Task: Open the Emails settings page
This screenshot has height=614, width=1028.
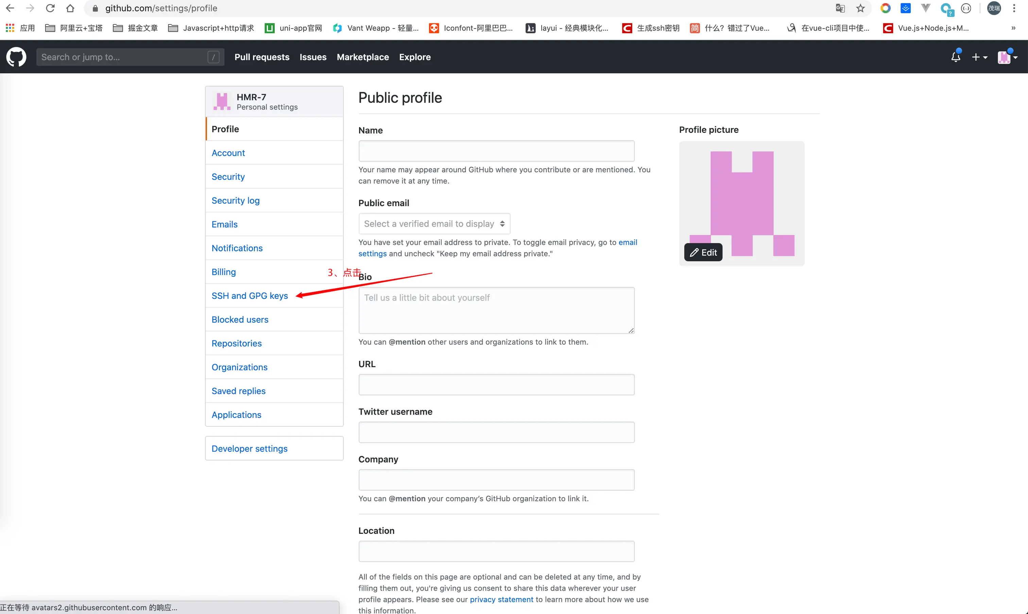Action: (224, 224)
